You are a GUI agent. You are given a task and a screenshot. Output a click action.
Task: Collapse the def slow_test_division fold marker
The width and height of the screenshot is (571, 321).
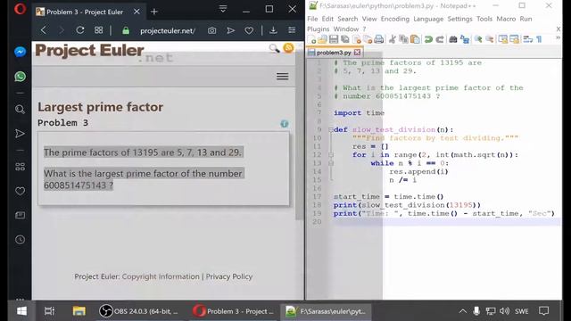(331, 129)
